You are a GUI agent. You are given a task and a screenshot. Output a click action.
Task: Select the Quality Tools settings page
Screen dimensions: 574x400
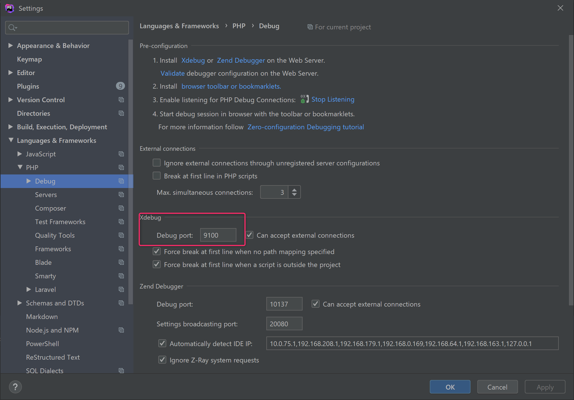[55, 235]
